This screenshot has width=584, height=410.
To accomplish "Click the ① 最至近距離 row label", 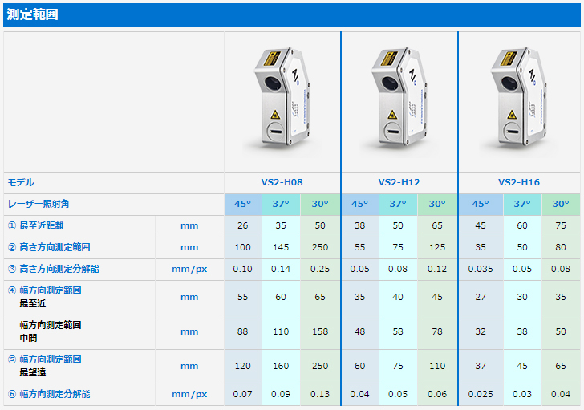I will point(36,225).
